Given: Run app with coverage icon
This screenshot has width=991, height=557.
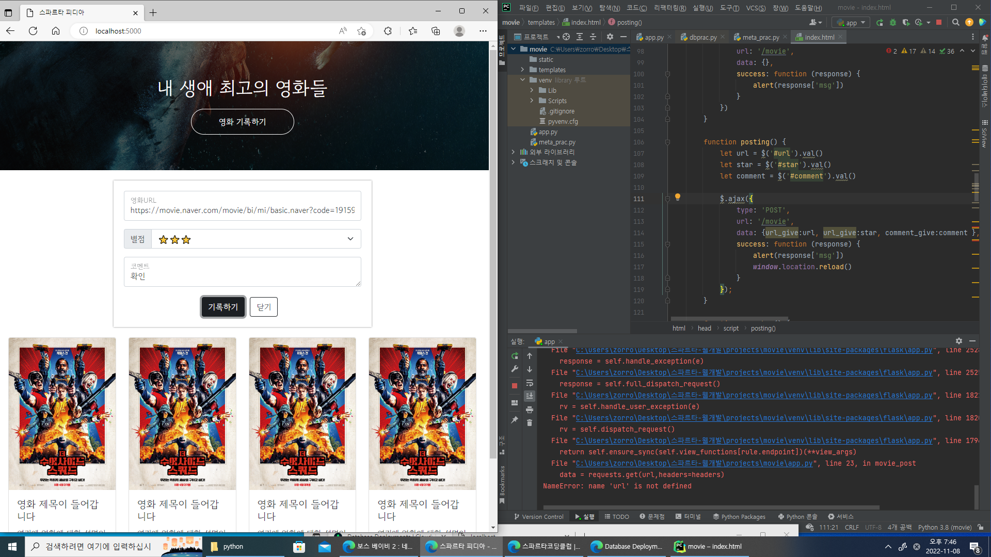Looking at the screenshot, I should click(906, 23).
